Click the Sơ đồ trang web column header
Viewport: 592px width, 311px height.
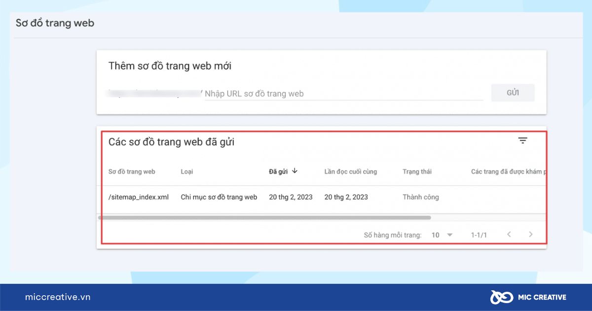tap(132, 172)
